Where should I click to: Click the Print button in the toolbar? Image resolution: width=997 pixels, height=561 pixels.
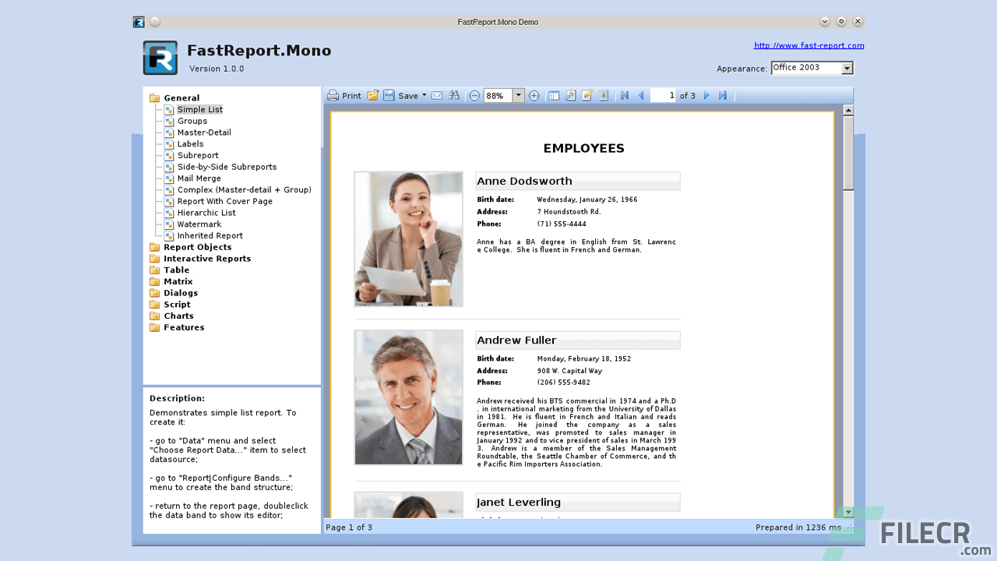(343, 96)
